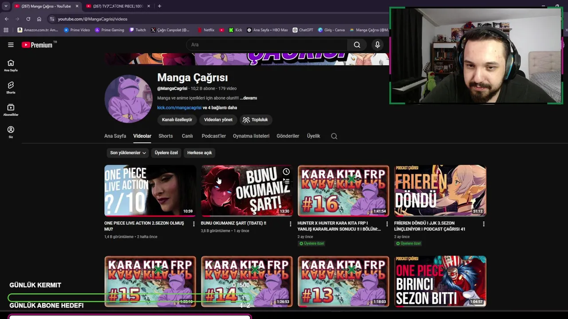568x319 pixels.
Task: Search within the channel via the tab-row magnifier
Action: pos(334,136)
